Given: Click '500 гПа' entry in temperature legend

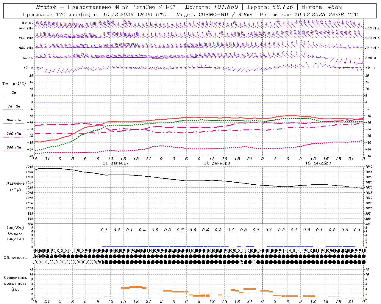Looking at the screenshot, I should 14,147.
